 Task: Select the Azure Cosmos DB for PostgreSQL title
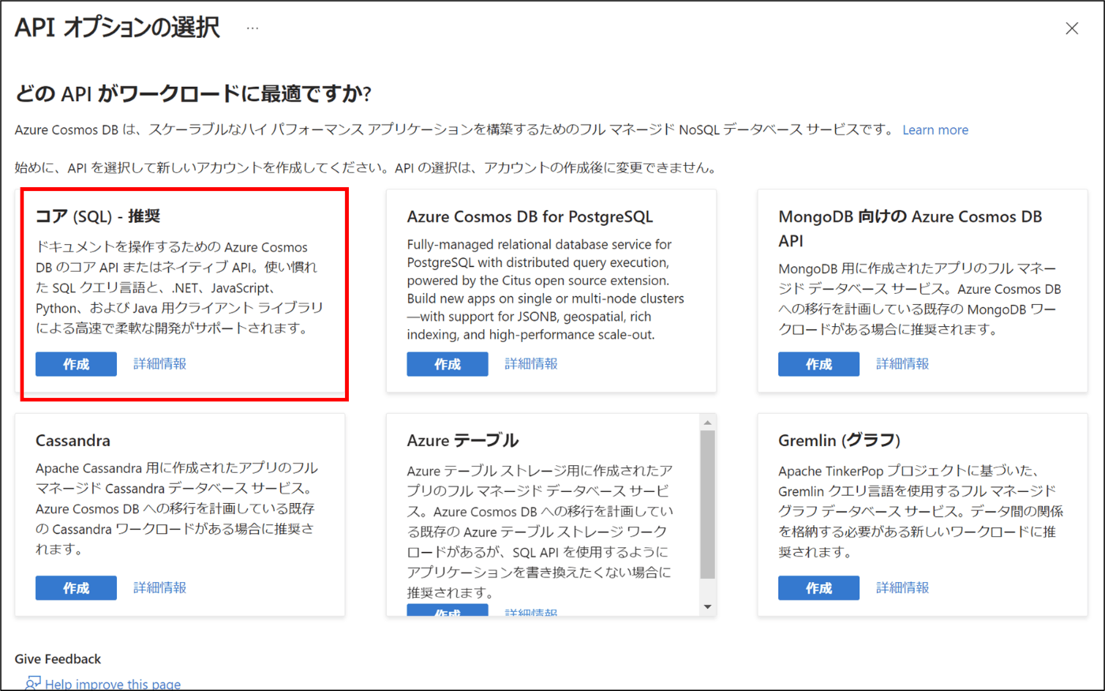[530, 216]
